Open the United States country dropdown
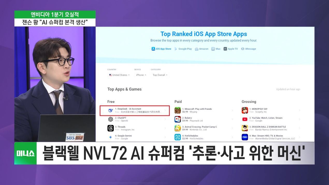 point(119,75)
